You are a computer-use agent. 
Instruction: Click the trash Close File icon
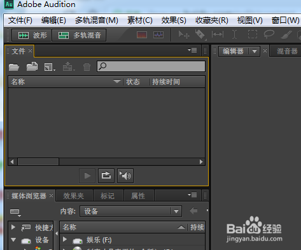(87, 67)
